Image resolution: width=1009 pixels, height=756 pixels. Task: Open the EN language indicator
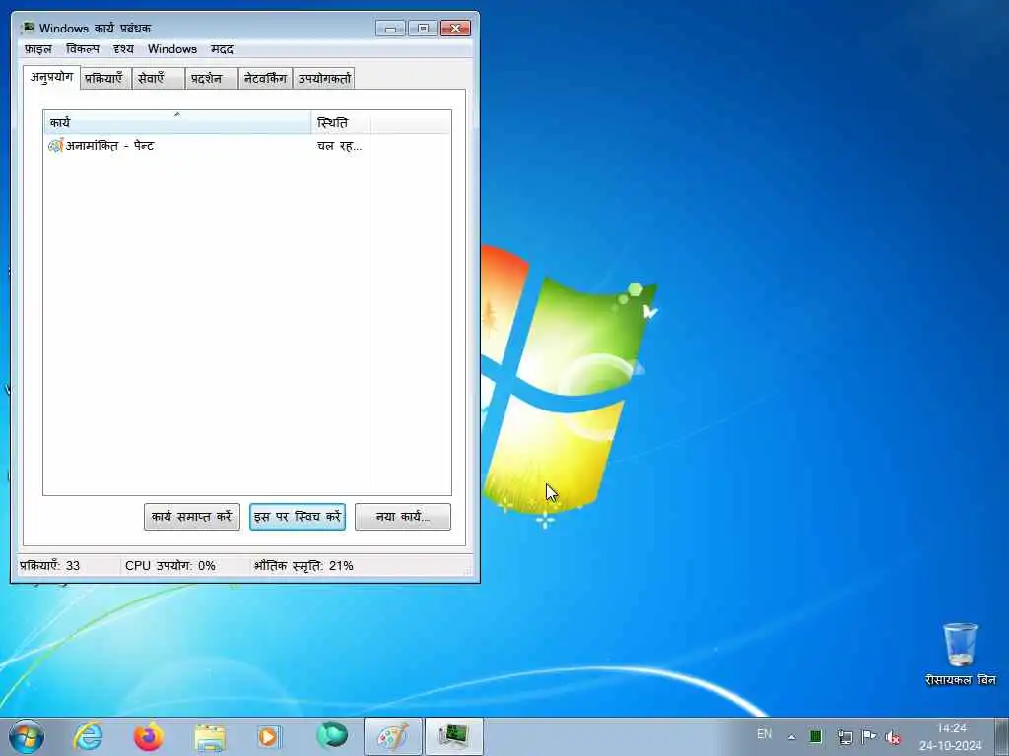click(x=764, y=734)
